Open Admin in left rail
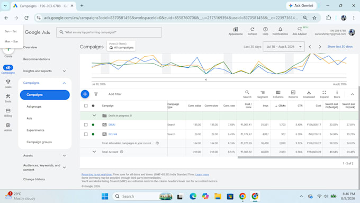Screen dimensions: 360x203 [x=8, y=127]
